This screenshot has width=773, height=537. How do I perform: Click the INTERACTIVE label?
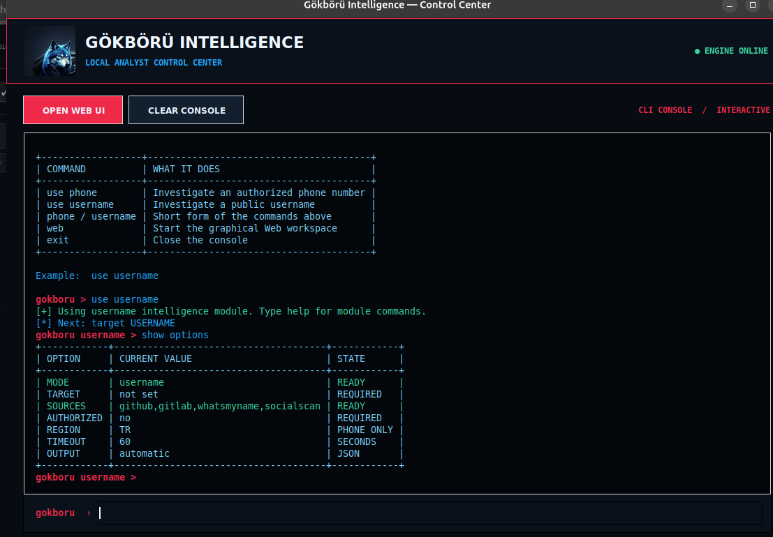click(x=743, y=109)
